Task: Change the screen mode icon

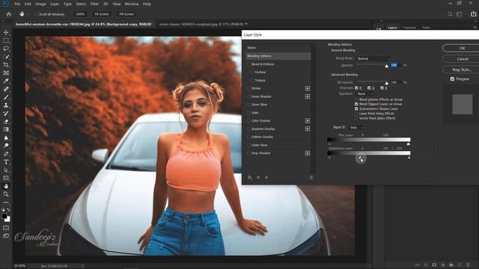Action: pos(6,236)
